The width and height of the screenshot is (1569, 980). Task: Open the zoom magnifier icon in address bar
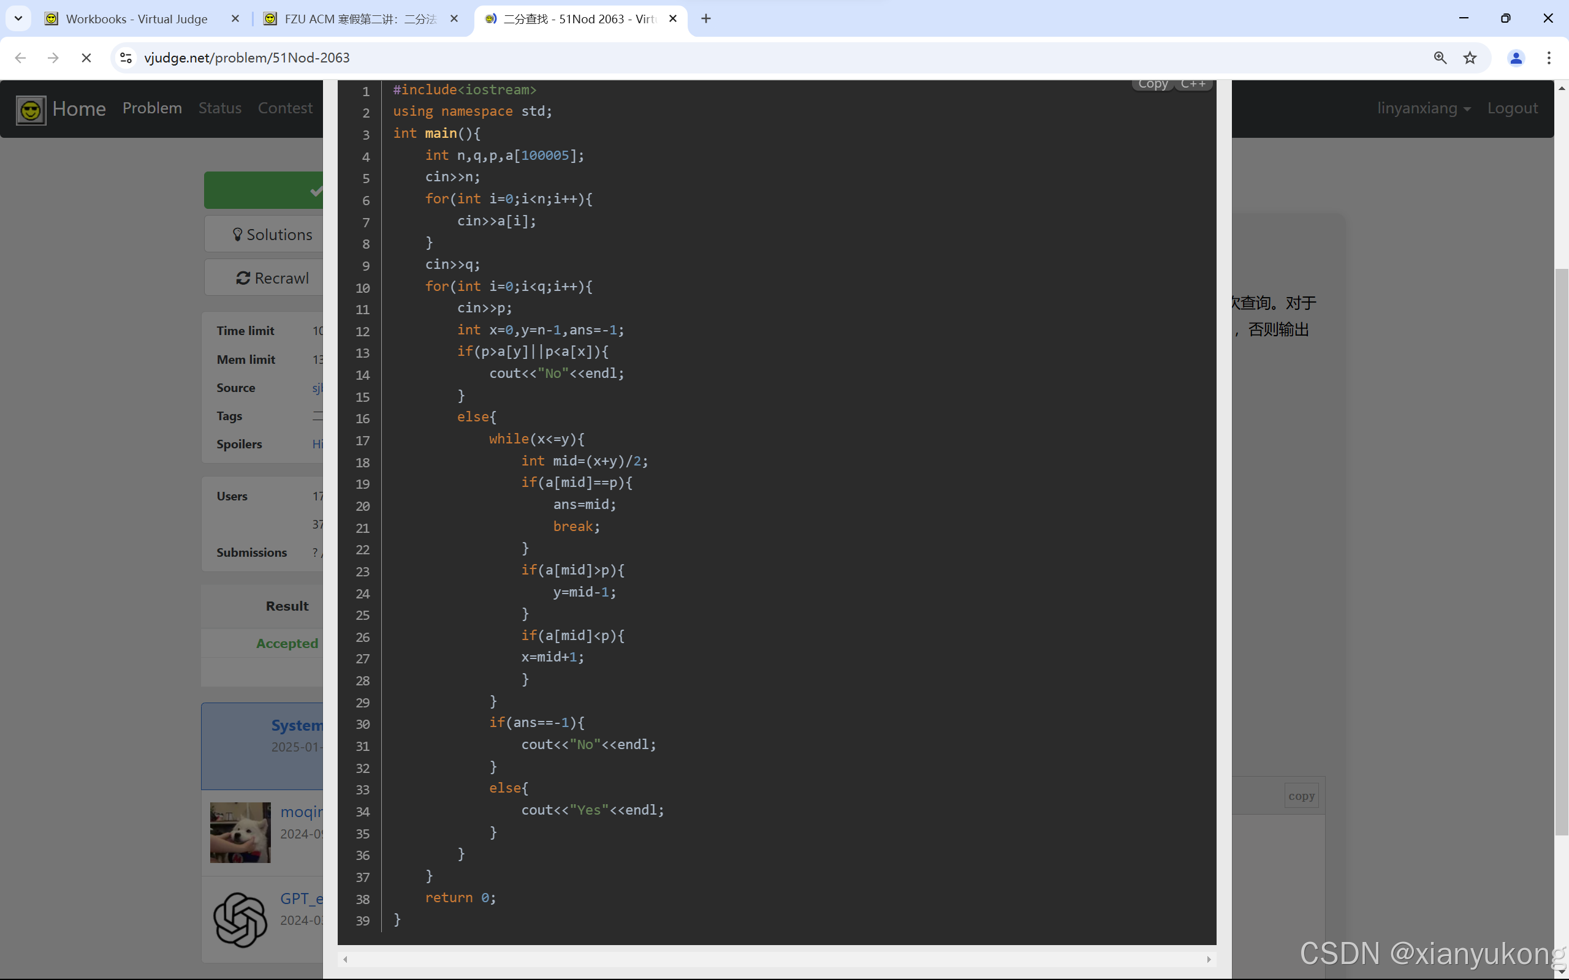pyautogui.click(x=1440, y=58)
